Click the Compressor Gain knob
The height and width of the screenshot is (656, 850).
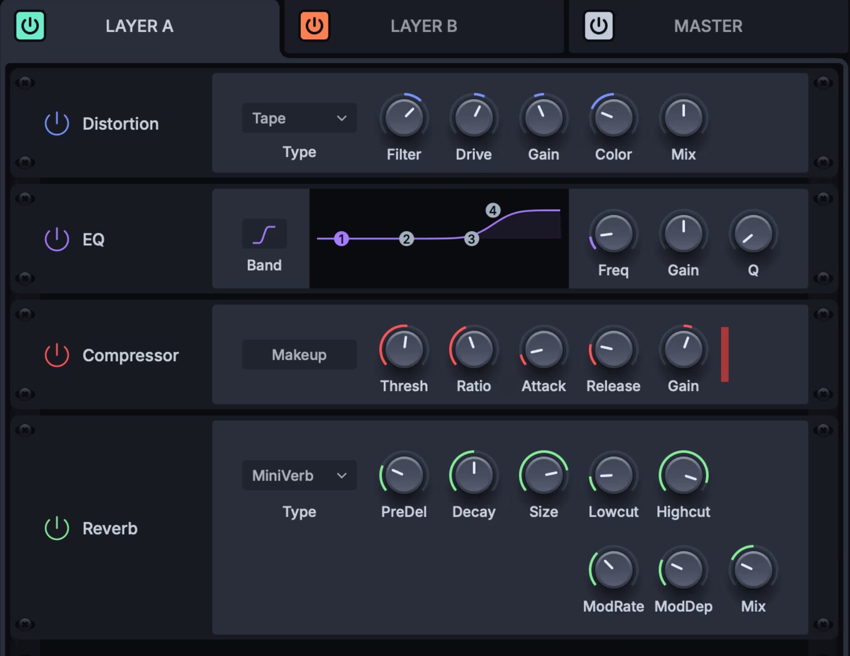tap(684, 349)
